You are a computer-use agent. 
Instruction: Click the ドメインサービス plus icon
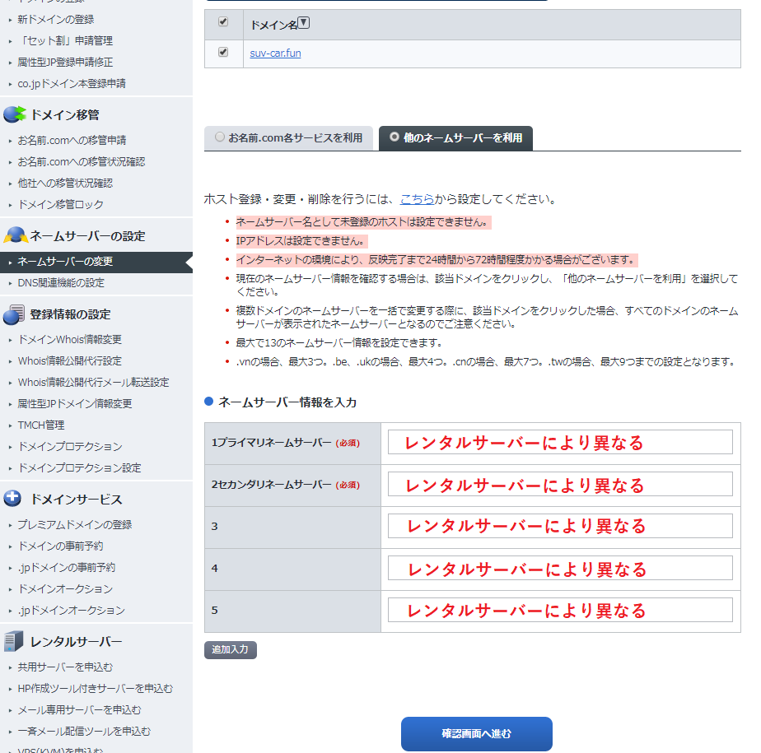(13, 499)
